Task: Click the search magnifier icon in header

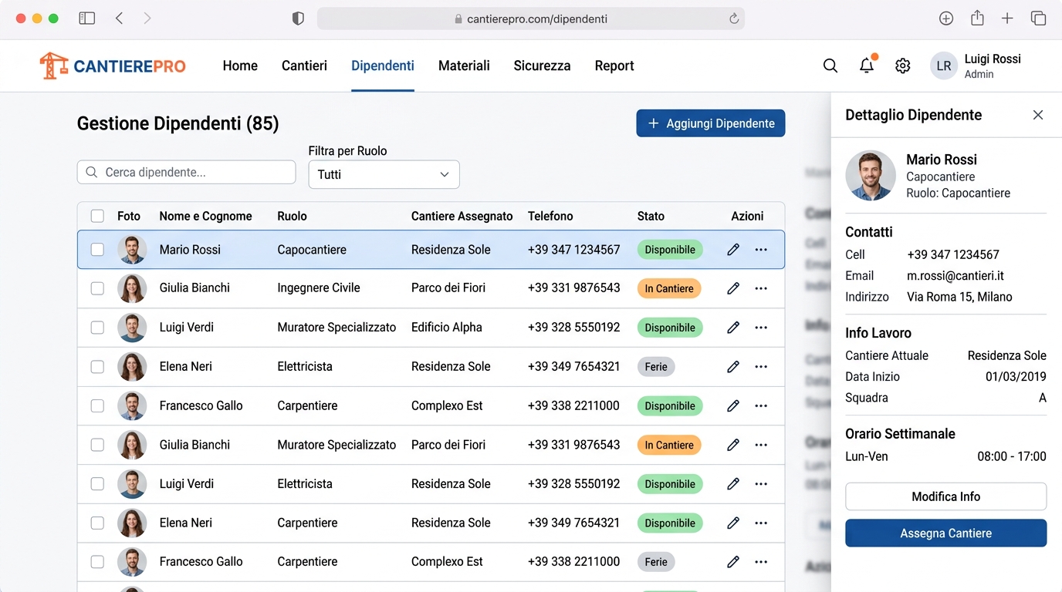Action: pyautogui.click(x=830, y=66)
